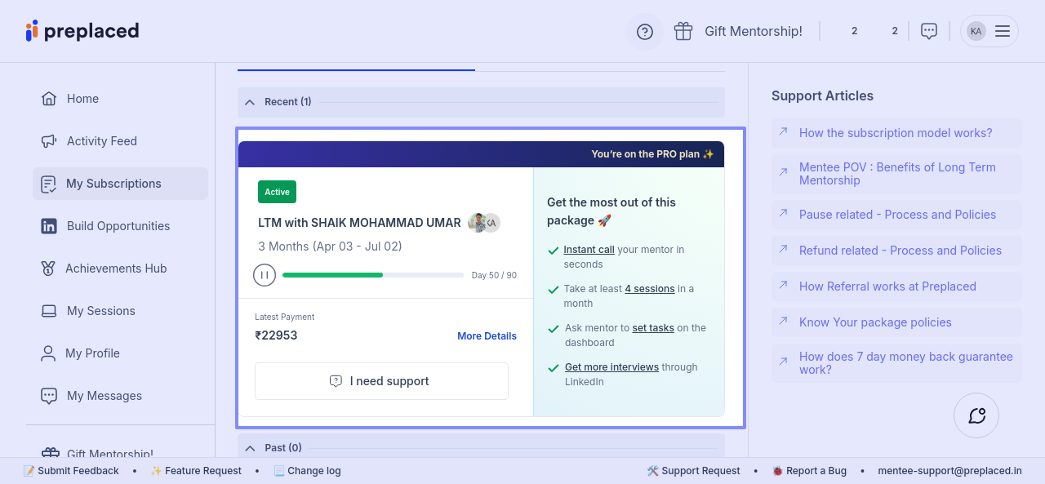
Task: Click the I need support button
Action: [381, 381]
